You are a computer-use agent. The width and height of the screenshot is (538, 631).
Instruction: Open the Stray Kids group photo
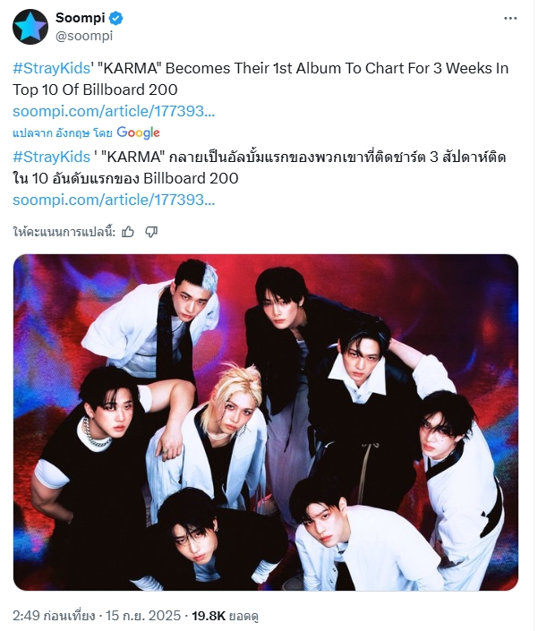(266, 422)
